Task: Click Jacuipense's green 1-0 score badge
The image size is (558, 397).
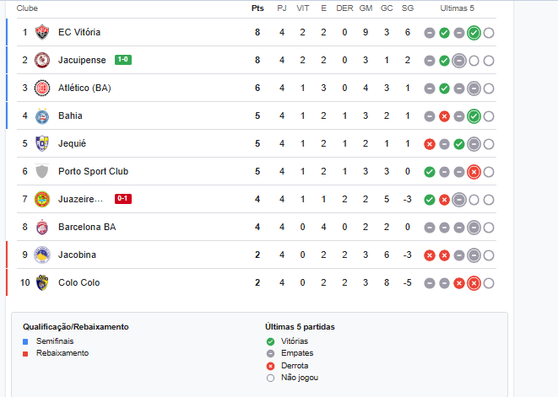Action: tap(123, 60)
